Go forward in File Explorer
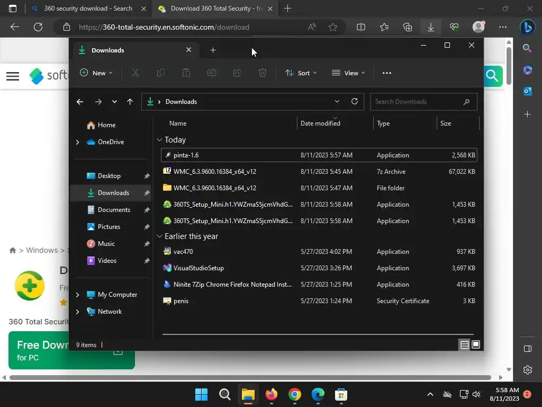 pyautogui.click(x=98, y=102)
